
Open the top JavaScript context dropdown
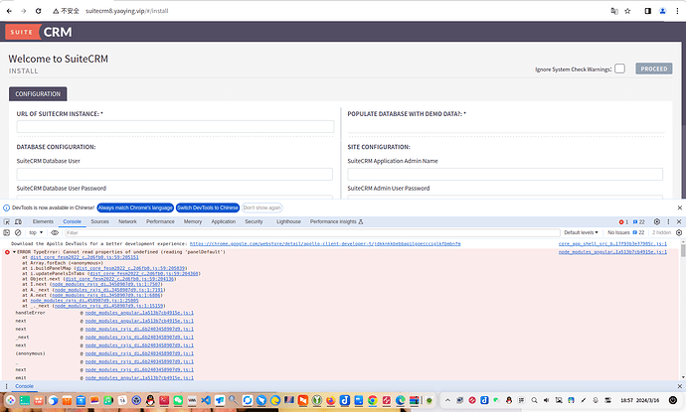(x=36, y=233)
